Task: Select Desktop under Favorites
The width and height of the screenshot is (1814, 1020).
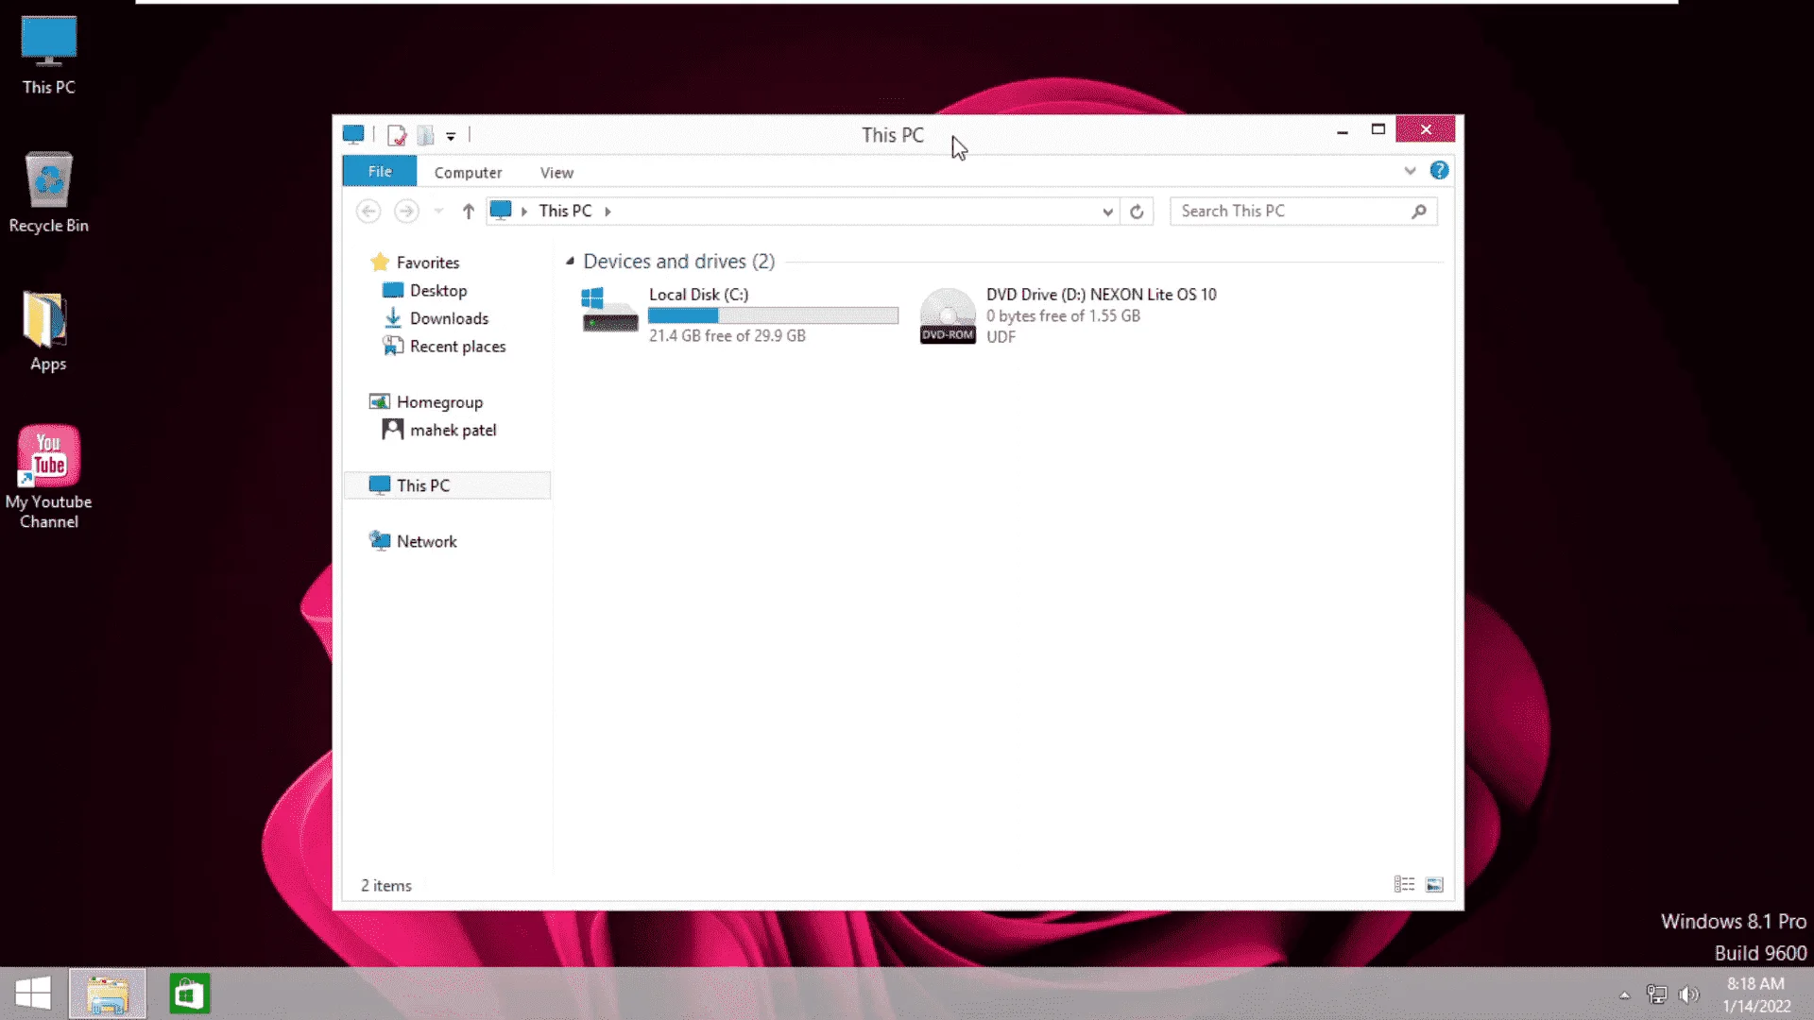Action: click(x=425, y=290)
